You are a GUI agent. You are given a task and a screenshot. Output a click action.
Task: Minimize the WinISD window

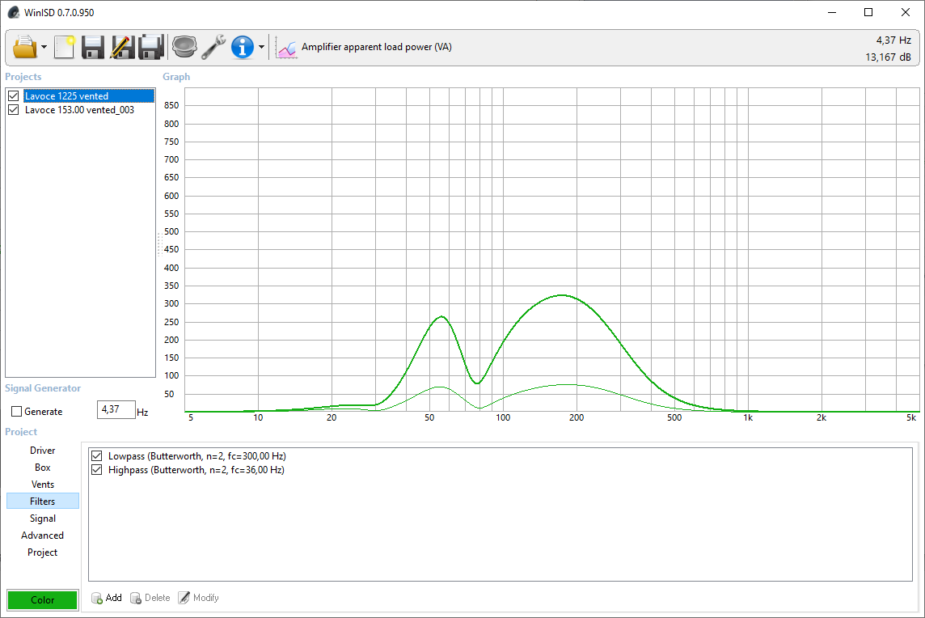832,12
